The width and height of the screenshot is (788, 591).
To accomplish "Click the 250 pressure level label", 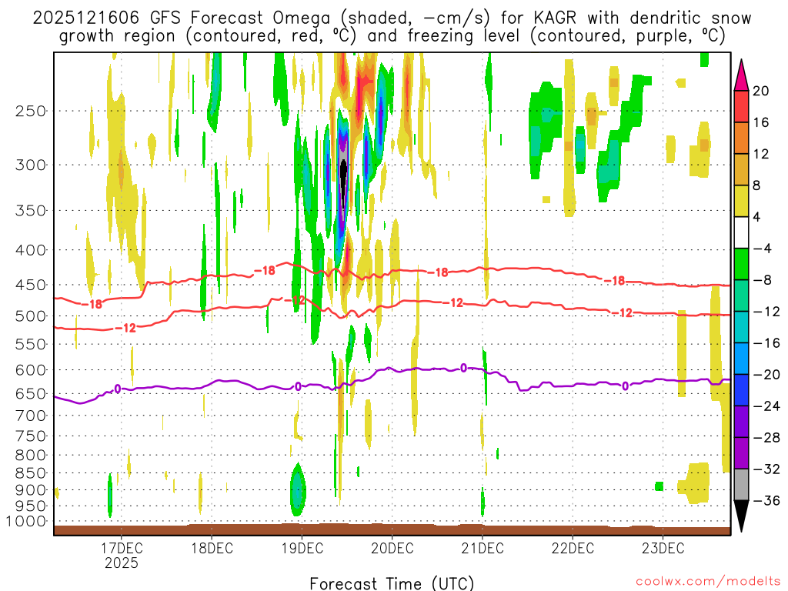I will tap(31, 111).
